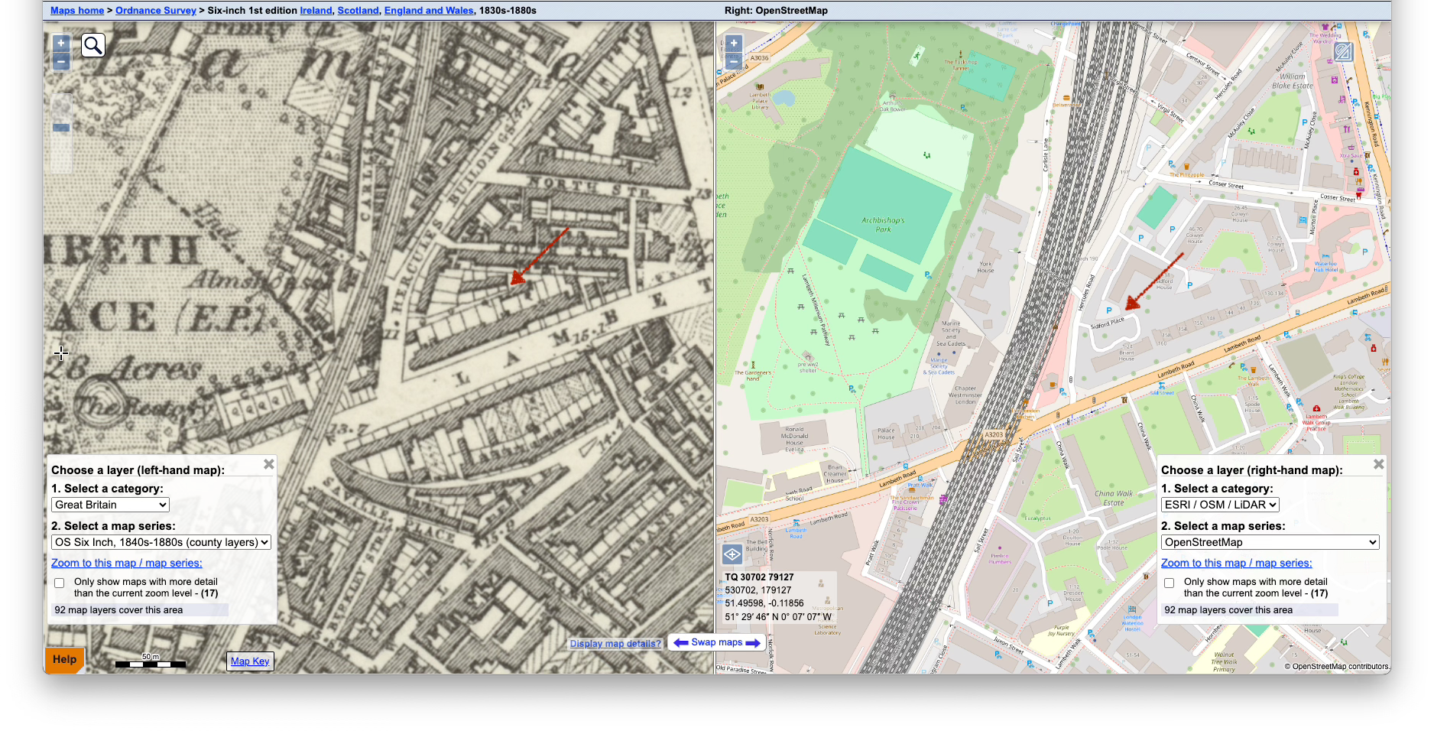Open OS Six Inch map series dropdown
1434x731 pixels.
point(161,542)
